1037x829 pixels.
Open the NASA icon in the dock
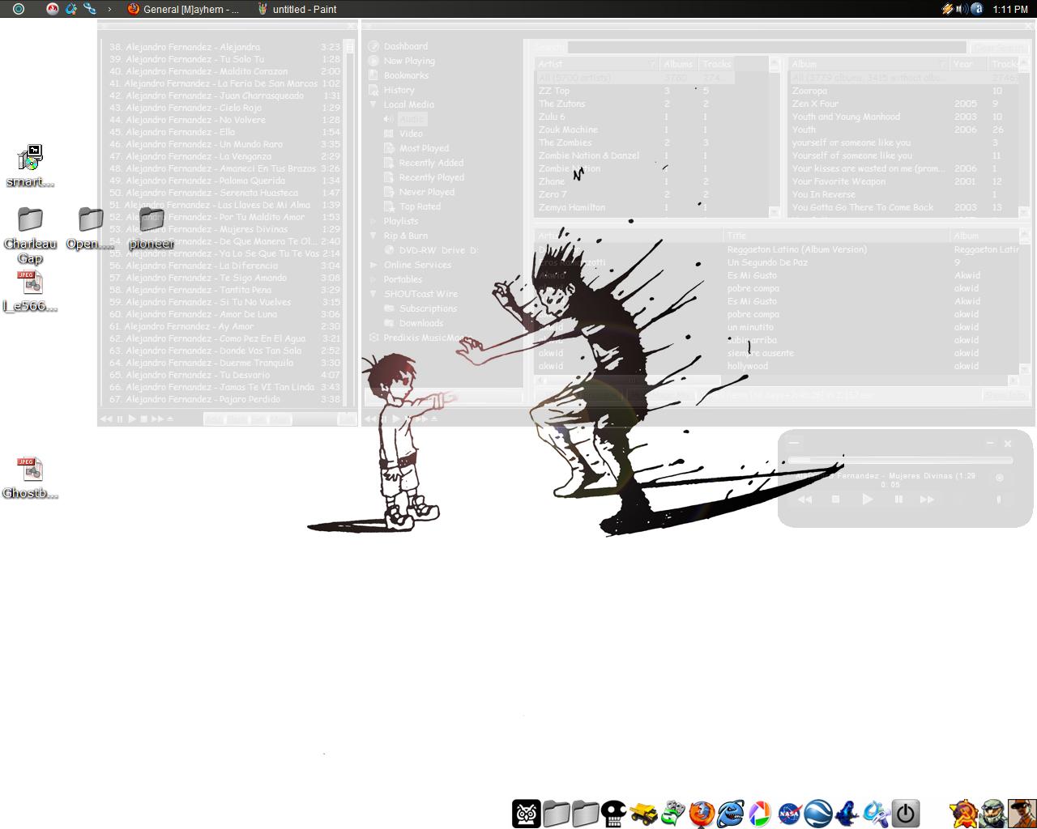coord(789,813)
